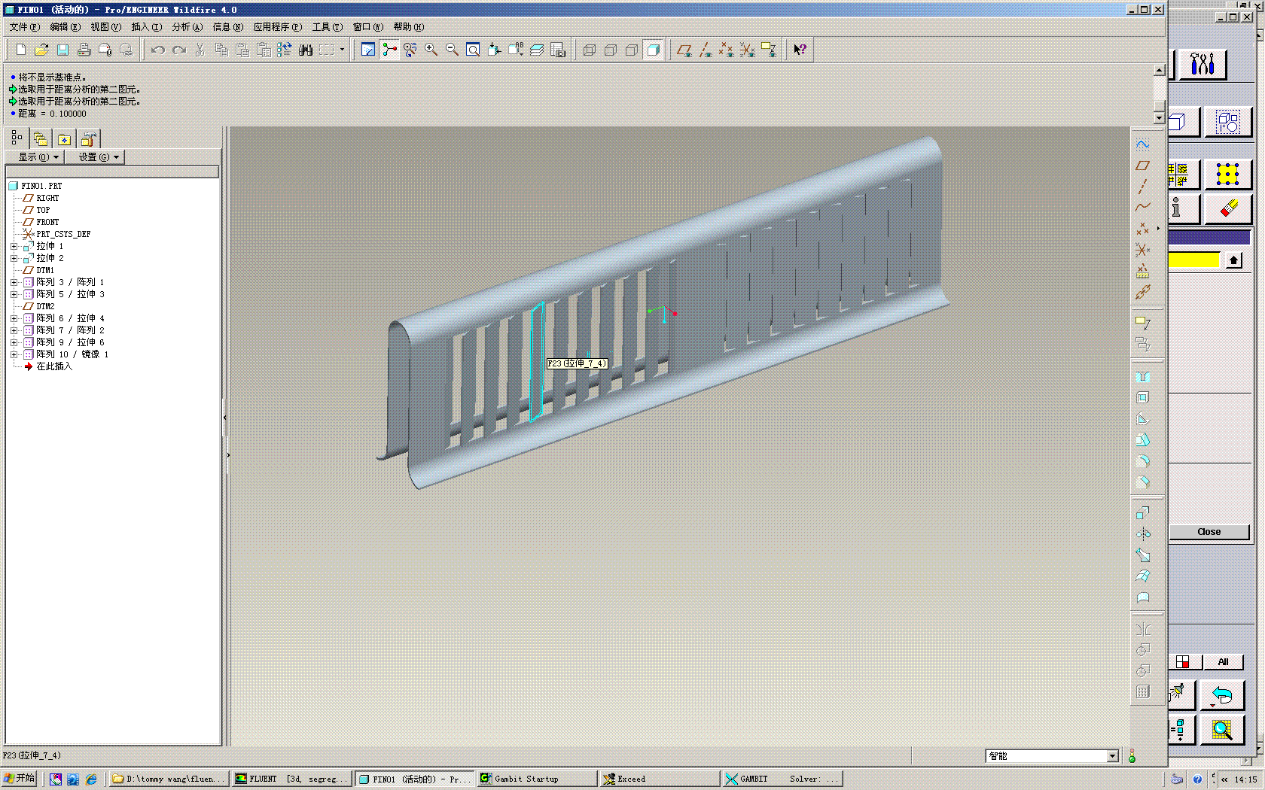Viewport: 1265px width, 790px height.
Task: Click the binoculars Find icon
Action: click(x=305, y=50)
